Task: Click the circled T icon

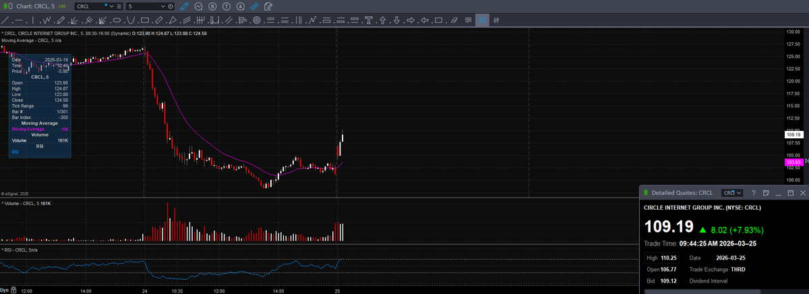Action: [227, 6]
